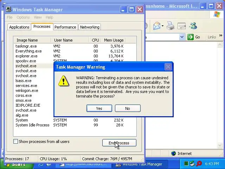Open the File menu in Task Manager
This screenshot has height=169, width=225.
coord(9,17)
